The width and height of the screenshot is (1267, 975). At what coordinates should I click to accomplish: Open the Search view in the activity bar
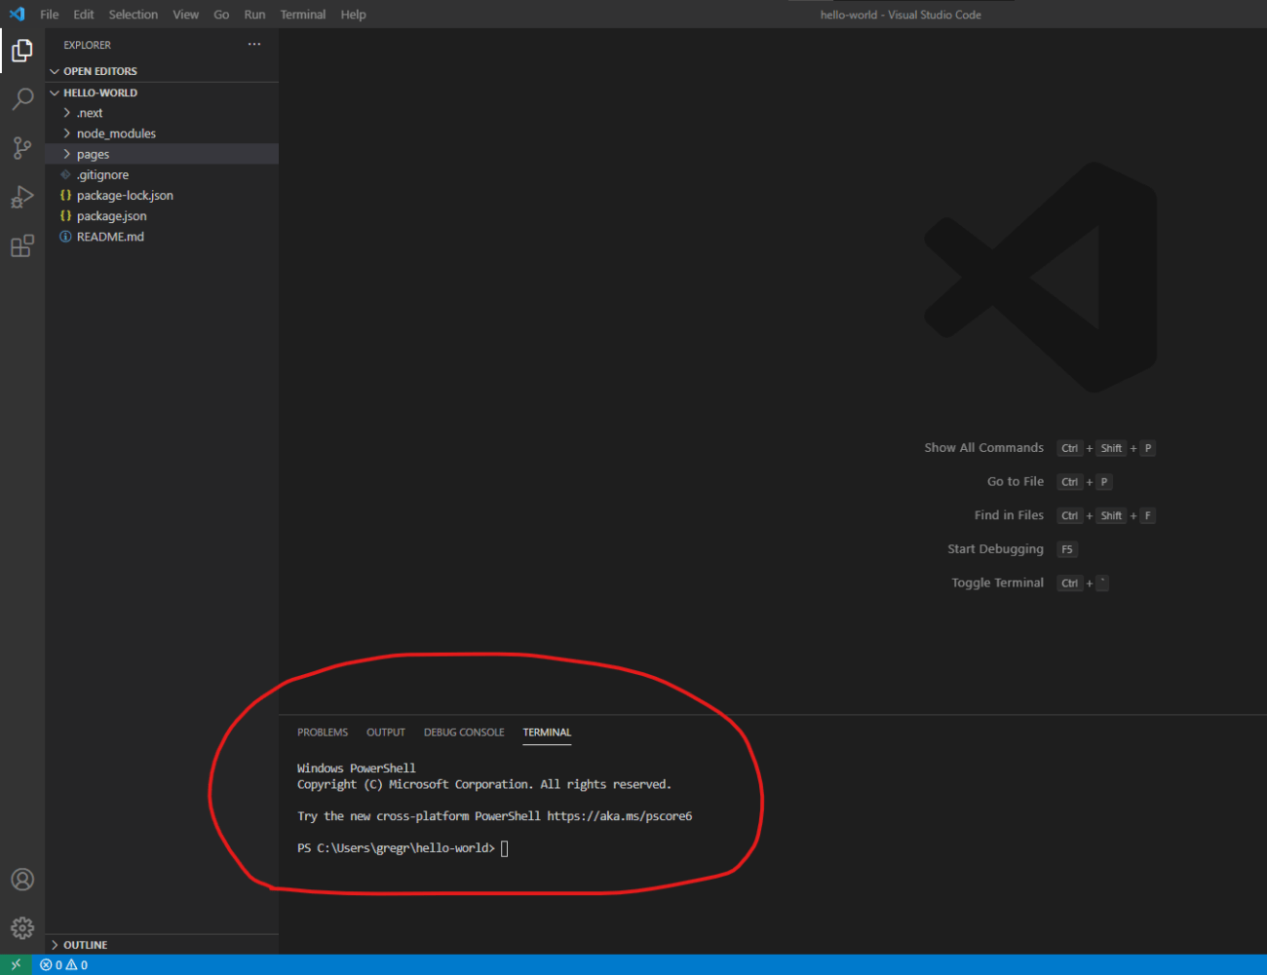point(21,98)
